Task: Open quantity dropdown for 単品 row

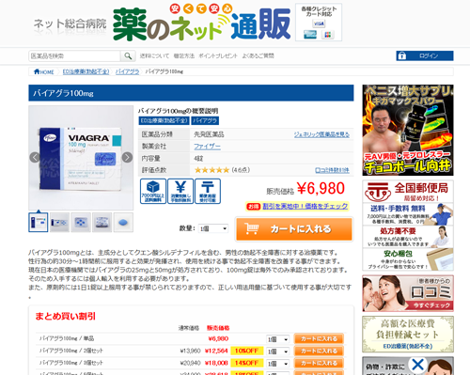Action: [x=277, y=339]
